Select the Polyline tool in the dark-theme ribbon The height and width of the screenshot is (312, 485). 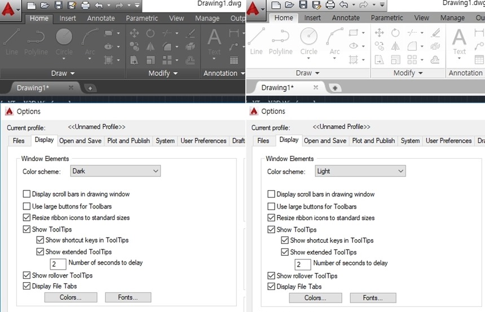36,42
